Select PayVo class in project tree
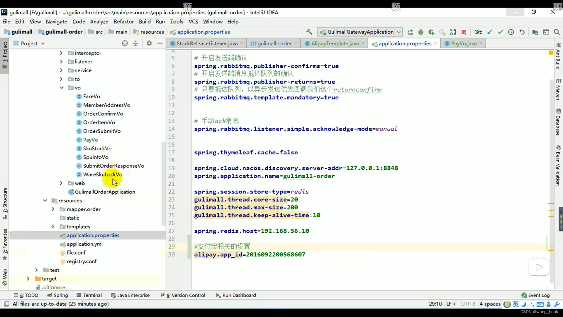 click(90, 140)
